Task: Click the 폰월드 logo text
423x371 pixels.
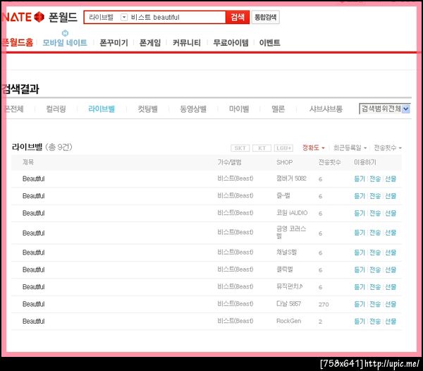Action: (63, 17)
